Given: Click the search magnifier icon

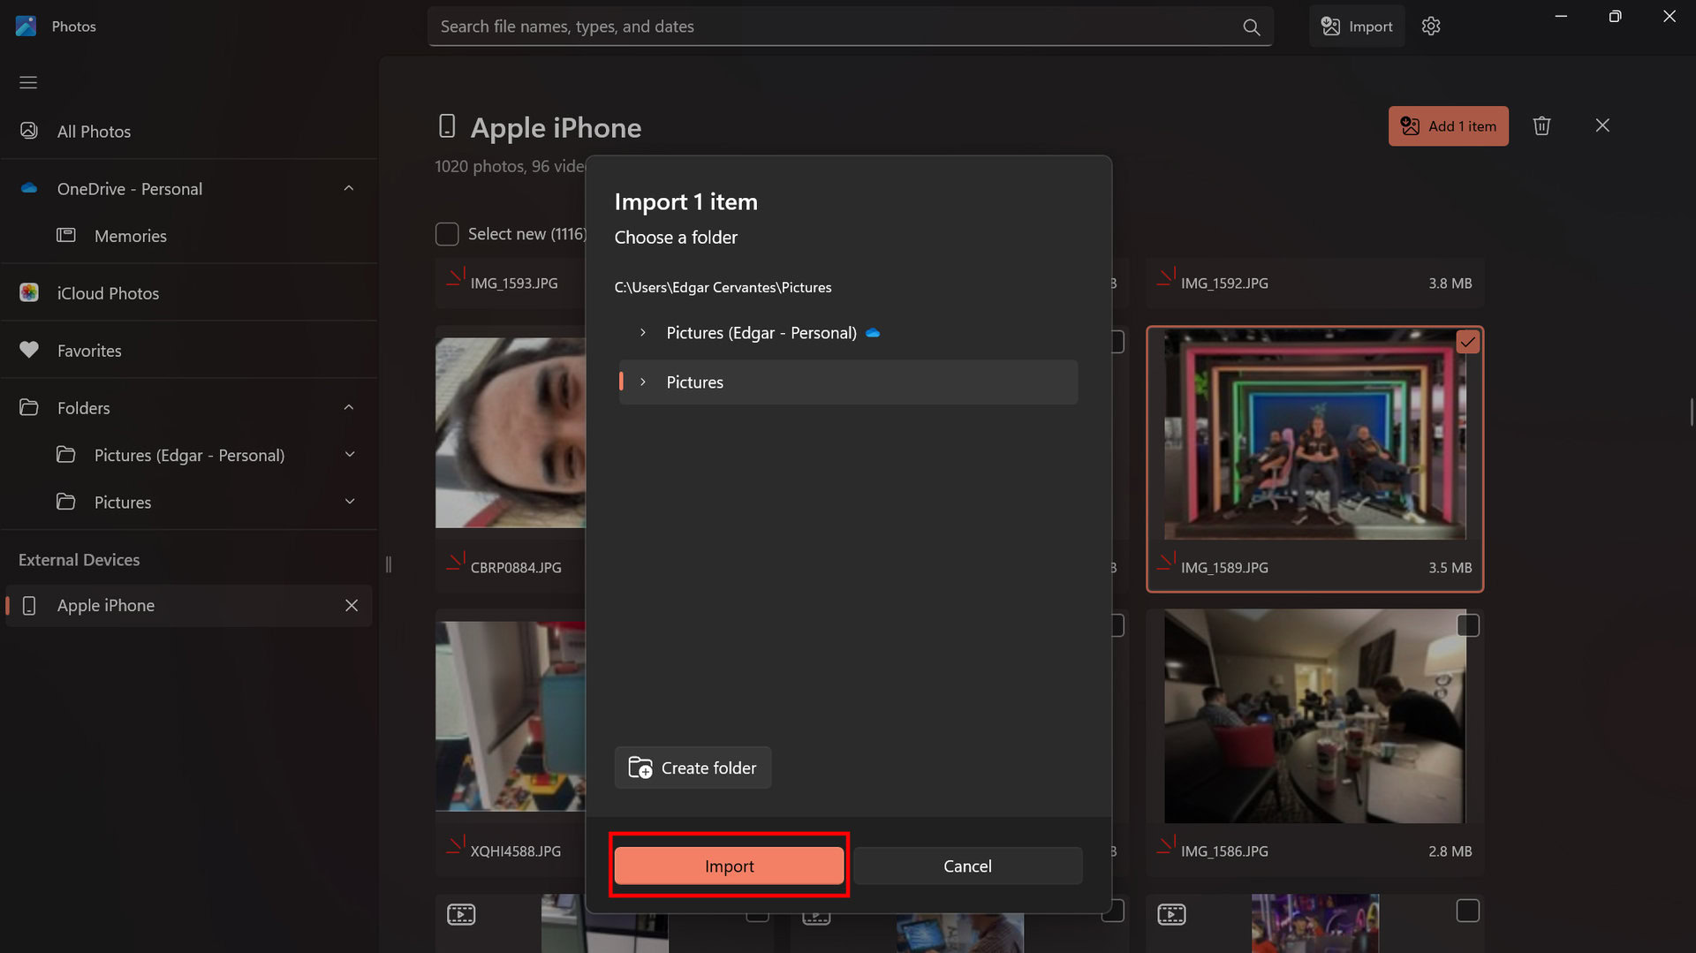Looking at the screenshot, I should pyautogui.click(x=1251, y=27).
